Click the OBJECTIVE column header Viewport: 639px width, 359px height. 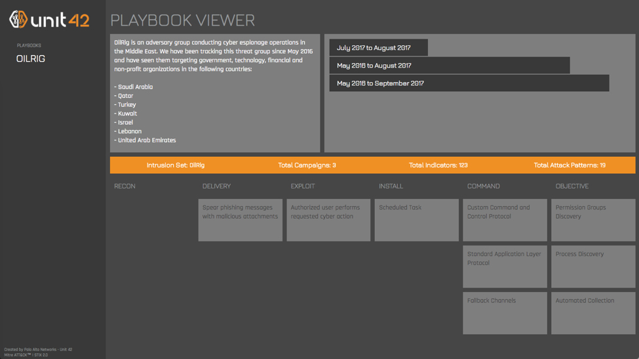572,186
